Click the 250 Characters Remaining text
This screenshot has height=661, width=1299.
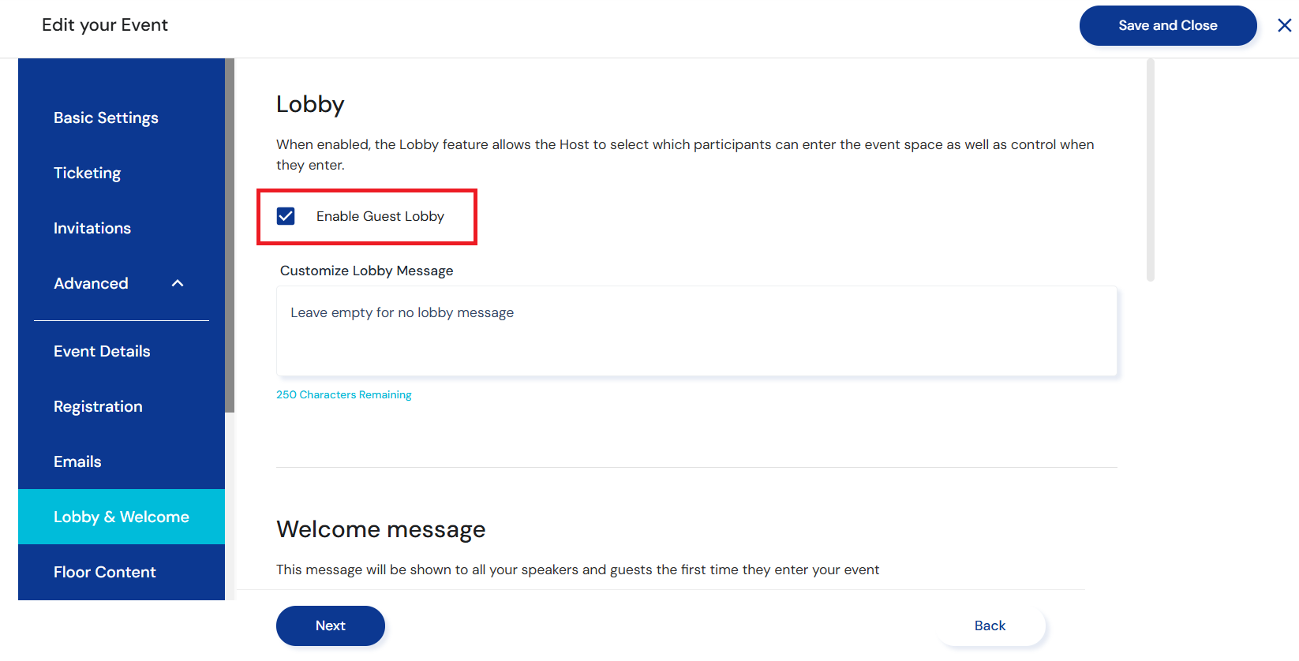[x=344, y=394]
